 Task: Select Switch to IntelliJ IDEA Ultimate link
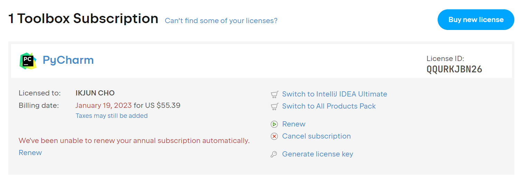335,94
